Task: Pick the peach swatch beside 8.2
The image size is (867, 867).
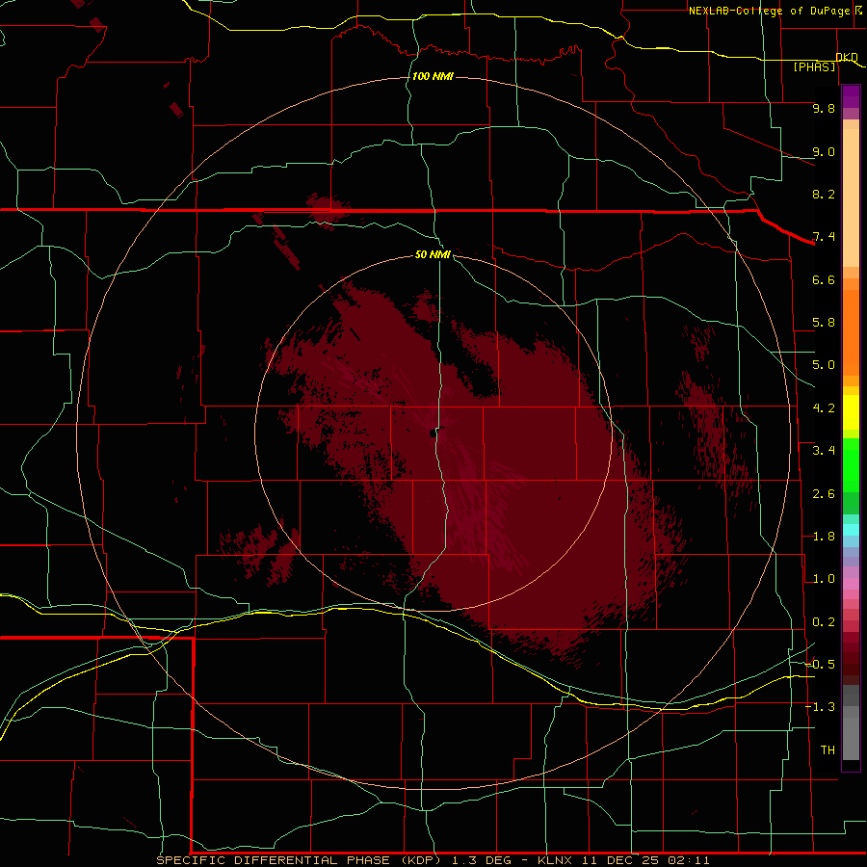Action: (851, 197)
